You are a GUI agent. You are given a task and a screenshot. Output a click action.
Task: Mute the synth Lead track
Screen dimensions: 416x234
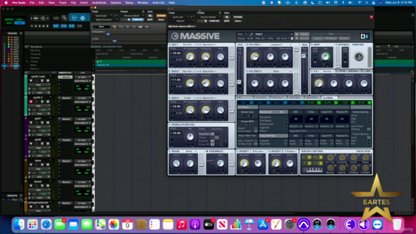click(x=47, y=81)
